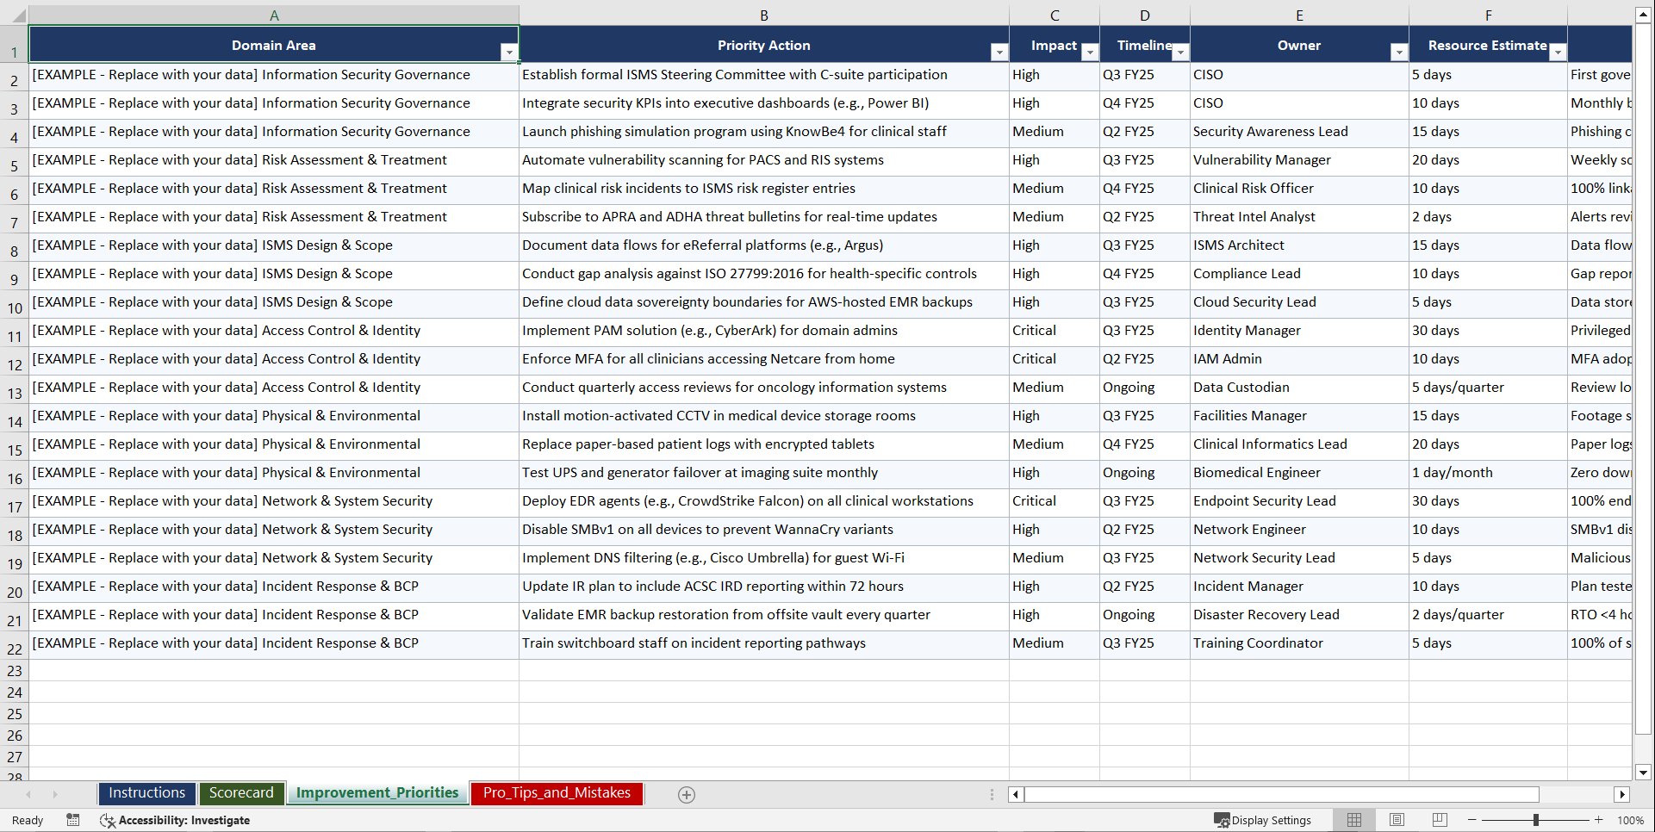Viewport: 1655px width, 832px height.
Task: Open the Owner filter dropdown
Action: [1397, 52]
